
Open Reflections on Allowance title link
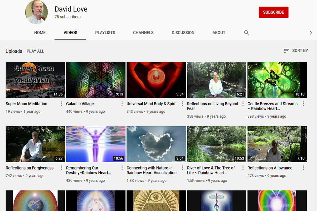tap(270, 168)
